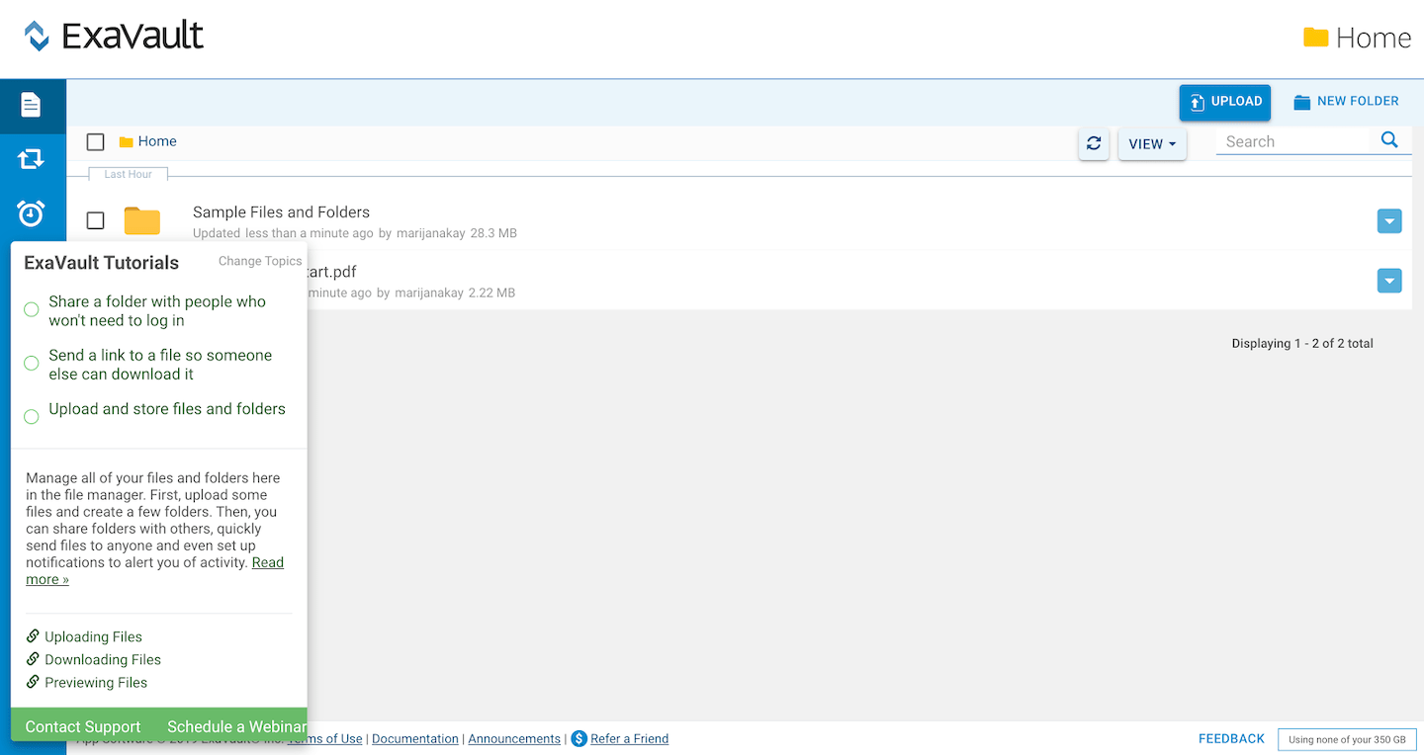1424x755 pixels.
Task: Click 'Share a folder with people who won't need to log in'
Action: 157,310
